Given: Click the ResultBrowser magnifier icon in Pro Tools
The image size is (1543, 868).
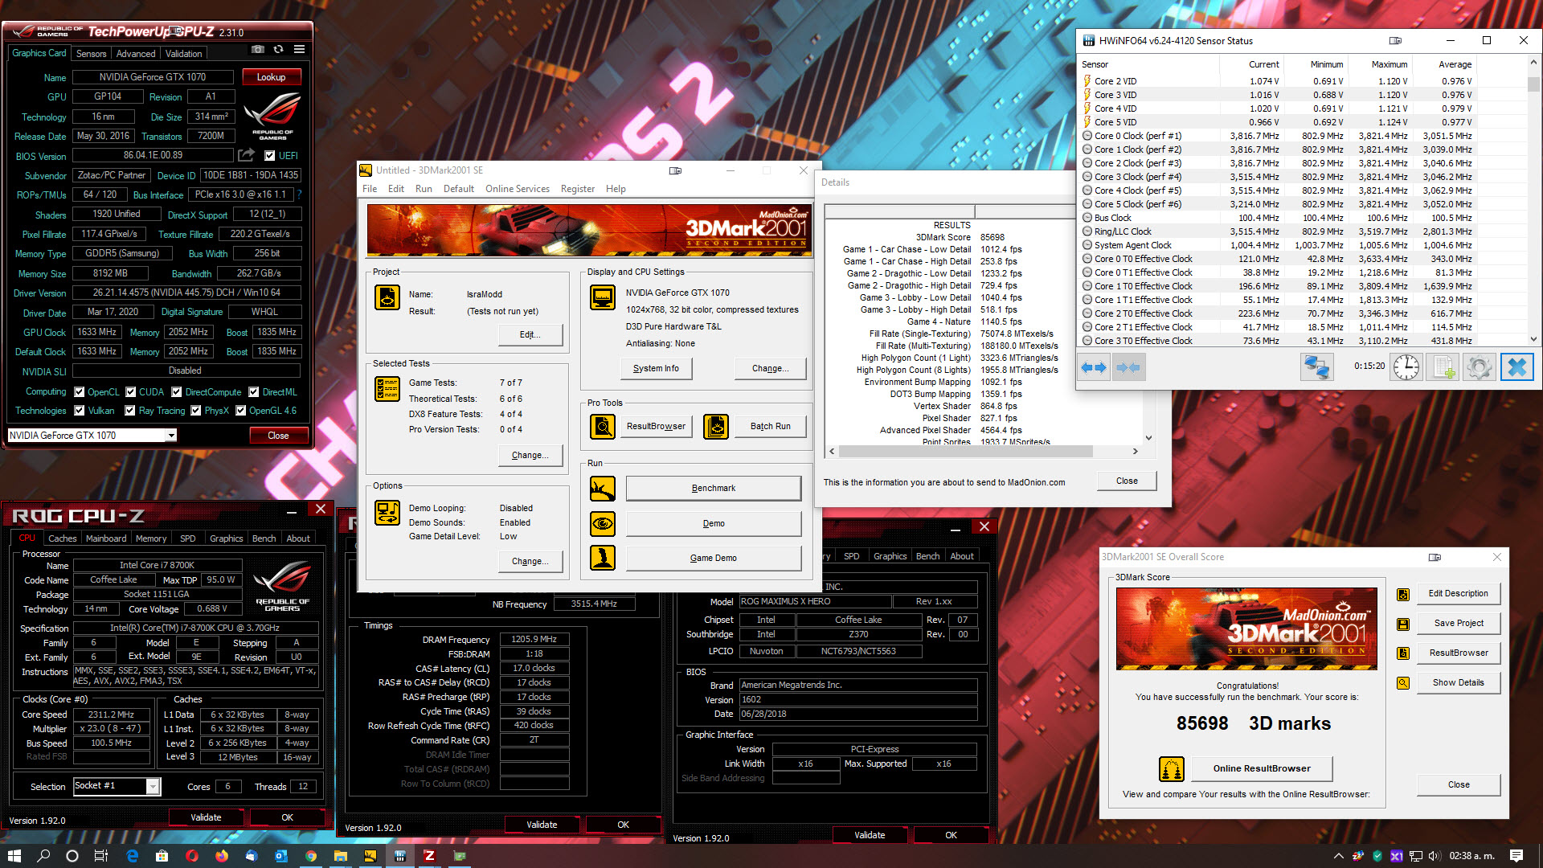Looking at the screenshot, I should click(603, 426).
